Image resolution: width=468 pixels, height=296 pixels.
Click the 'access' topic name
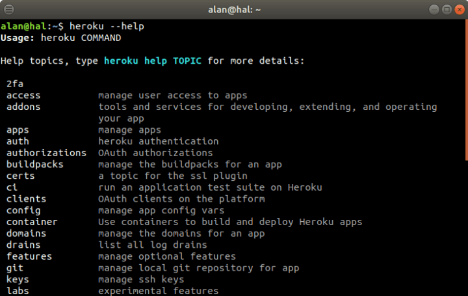(x=23, y=96)
